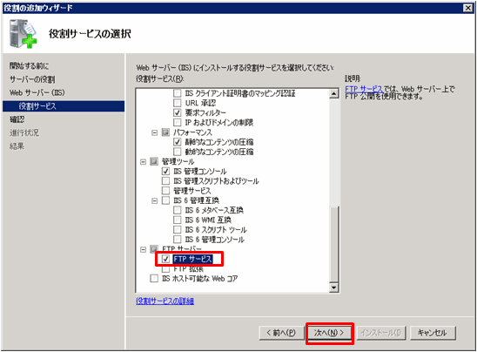The width and height of the screenshot is (477, 352).
Task: Toggle the FTP サーバー group checkbox
Action: coord(154,249)
